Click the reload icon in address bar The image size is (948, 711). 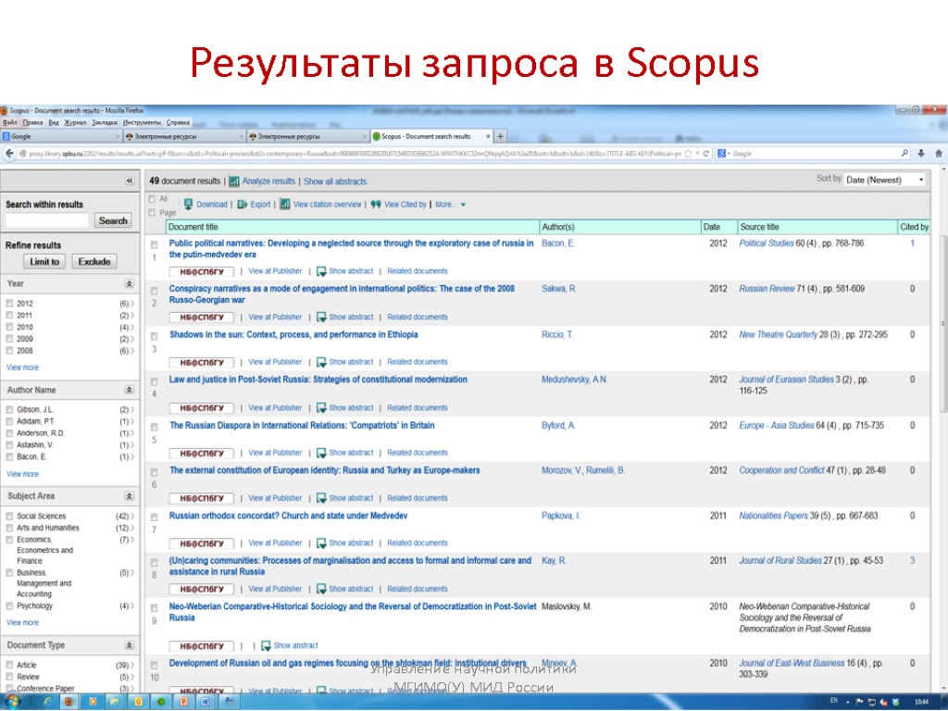click(x=705, y=154)
